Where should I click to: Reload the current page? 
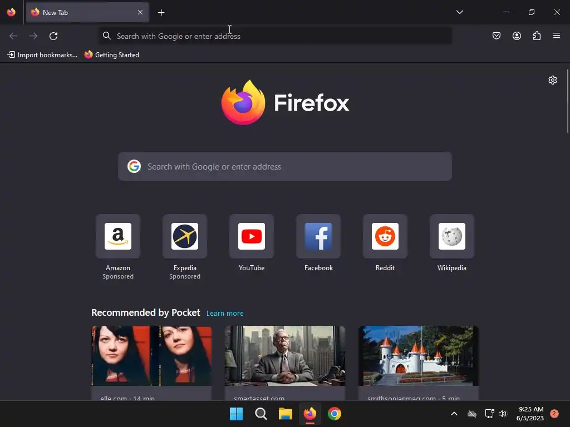(53, 36)
